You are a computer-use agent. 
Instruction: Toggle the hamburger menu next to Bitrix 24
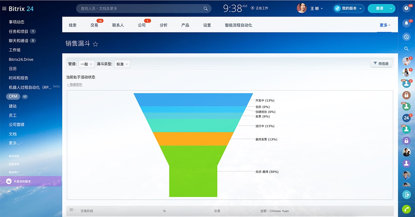(4, 9)
